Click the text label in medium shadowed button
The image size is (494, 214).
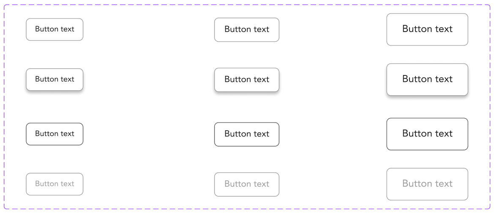[x=246, y=80]
